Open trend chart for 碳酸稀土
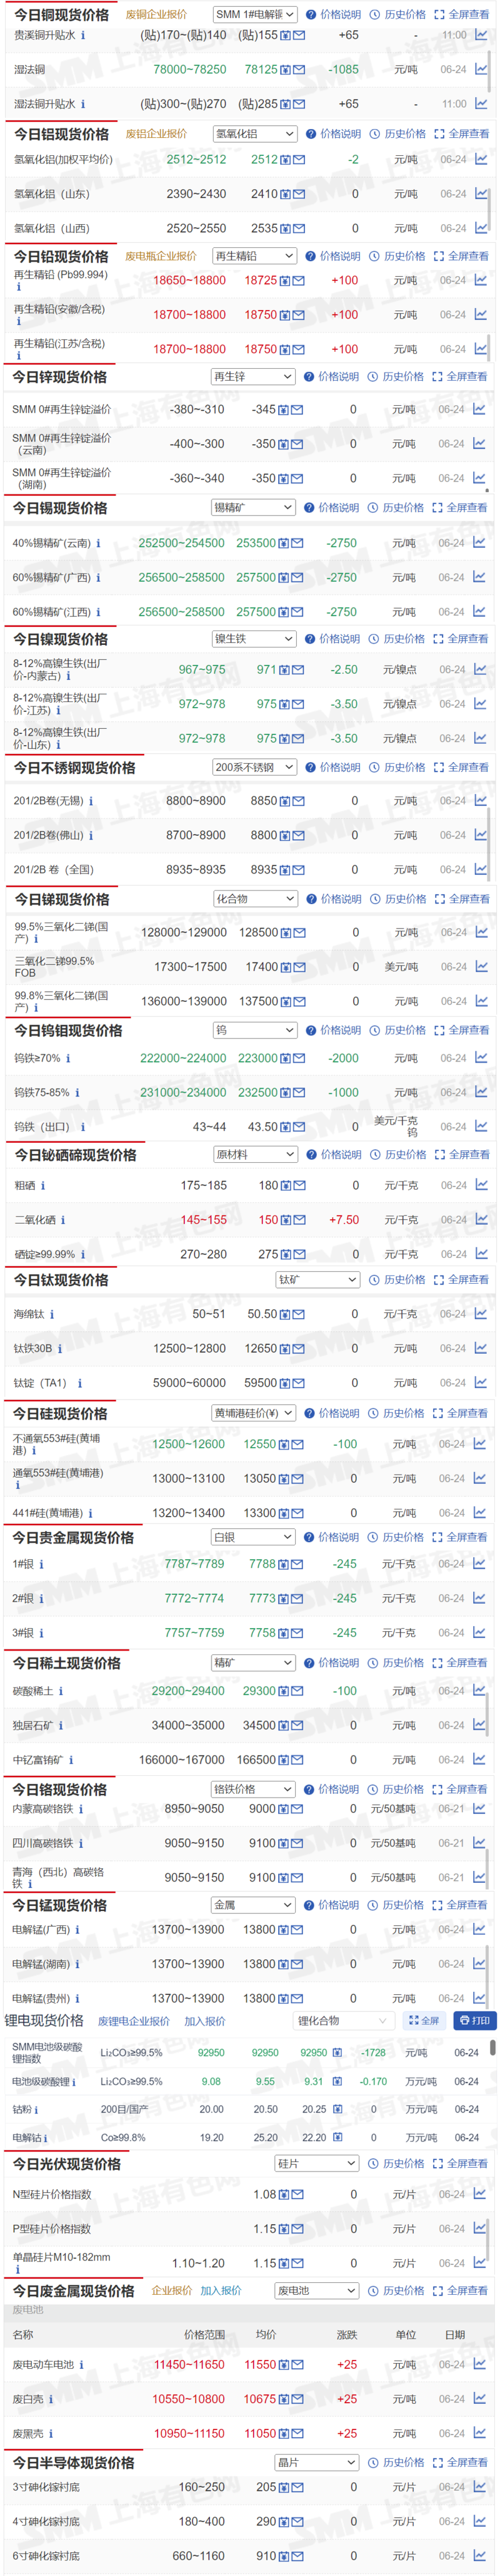 [480, 1691]
